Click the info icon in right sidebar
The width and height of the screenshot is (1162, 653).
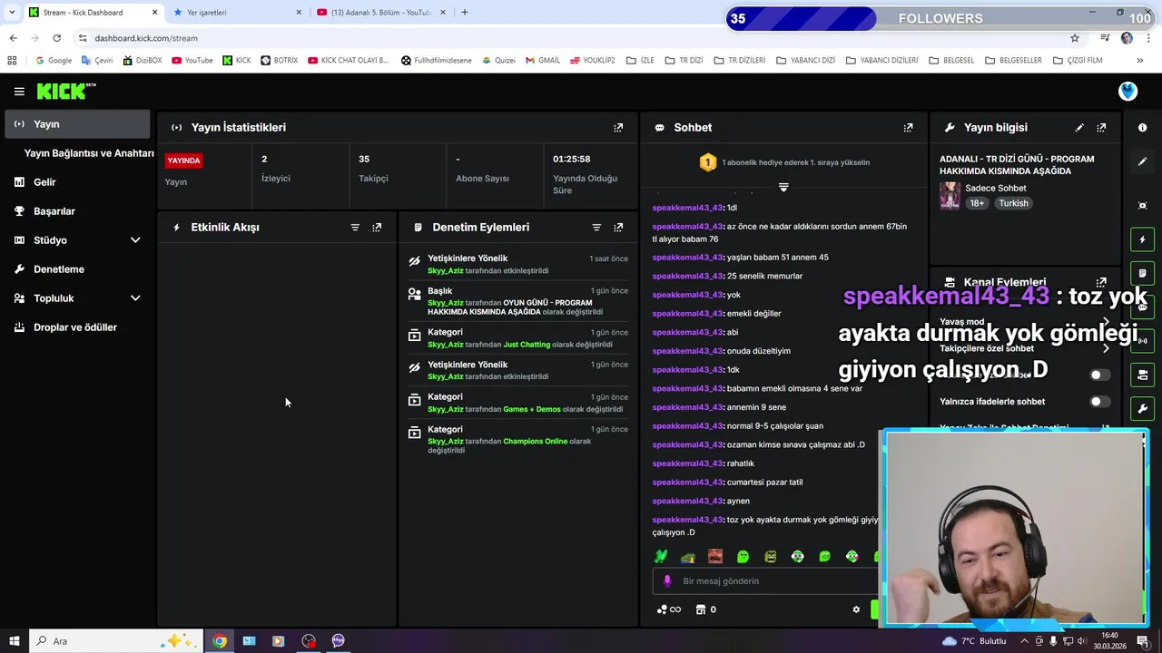(x=1142, y=128)
